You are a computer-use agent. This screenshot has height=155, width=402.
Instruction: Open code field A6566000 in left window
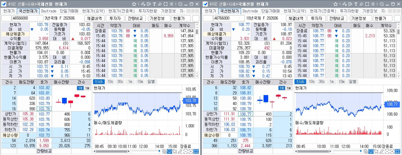(27, 18)
